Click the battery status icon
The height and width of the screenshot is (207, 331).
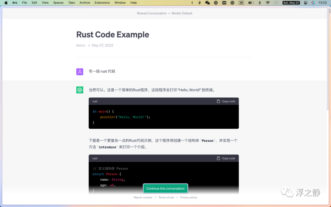(x=251, y=3)
